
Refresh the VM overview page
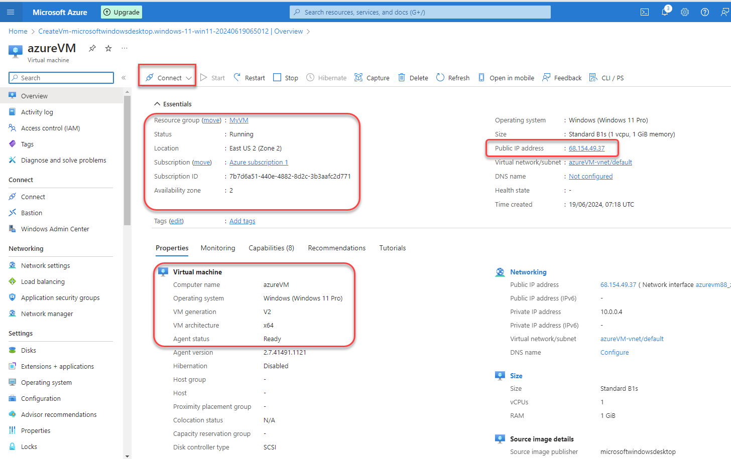(x=452, y=77)
